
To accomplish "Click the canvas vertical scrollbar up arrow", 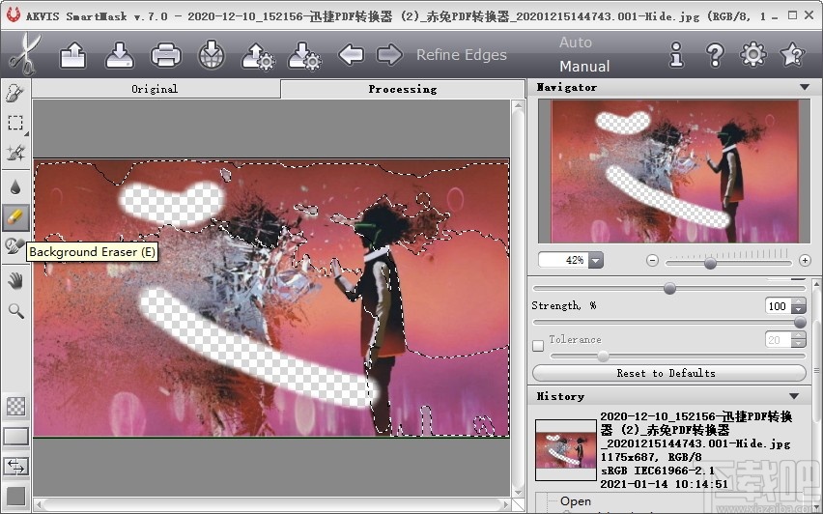I will coord(518,106).
